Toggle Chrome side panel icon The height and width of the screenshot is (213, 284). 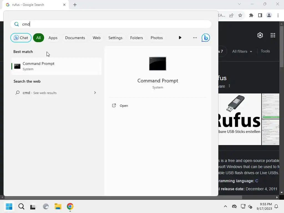[260, 16]
